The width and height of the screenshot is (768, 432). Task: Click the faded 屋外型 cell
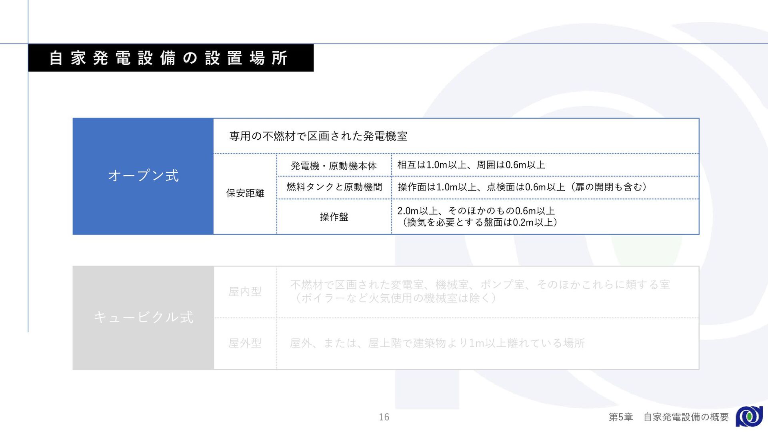(245, 343)
